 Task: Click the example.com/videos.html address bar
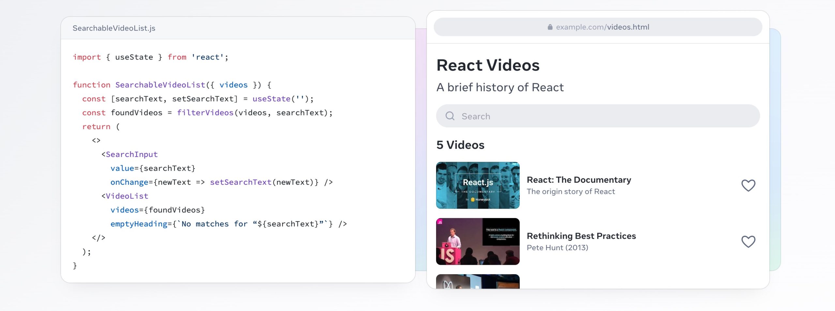click(598, 27)
